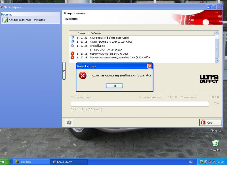Click the uTorrent icon in the system tray
This screenshot has height=179, width=239.
pos(201,162)
